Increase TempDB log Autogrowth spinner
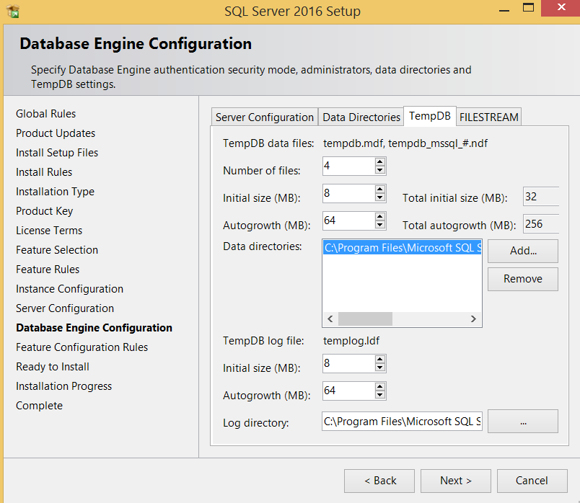The image size is (580, 503). (x=380, y=386)
